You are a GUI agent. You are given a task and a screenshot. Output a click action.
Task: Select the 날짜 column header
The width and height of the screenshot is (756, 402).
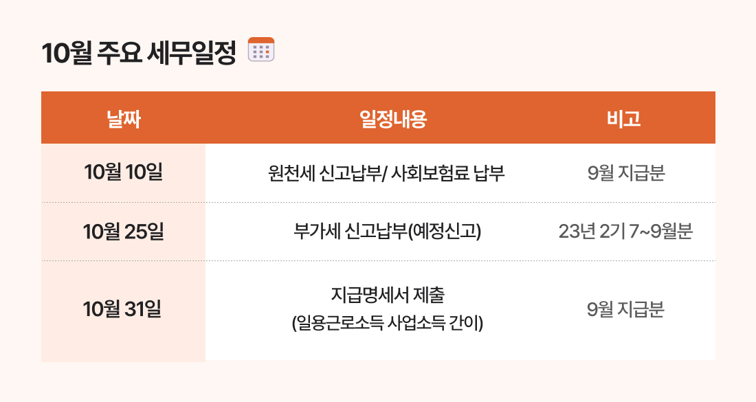point(124,119)
